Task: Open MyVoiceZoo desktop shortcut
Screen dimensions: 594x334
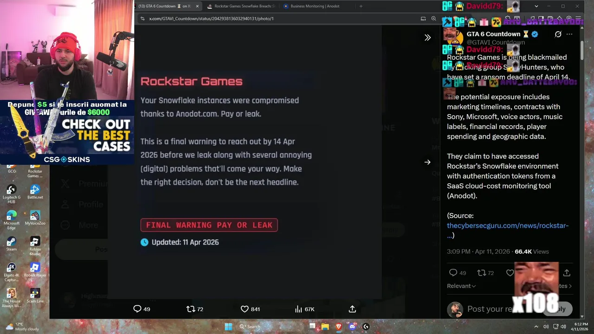Action: [x=35, y=218]
